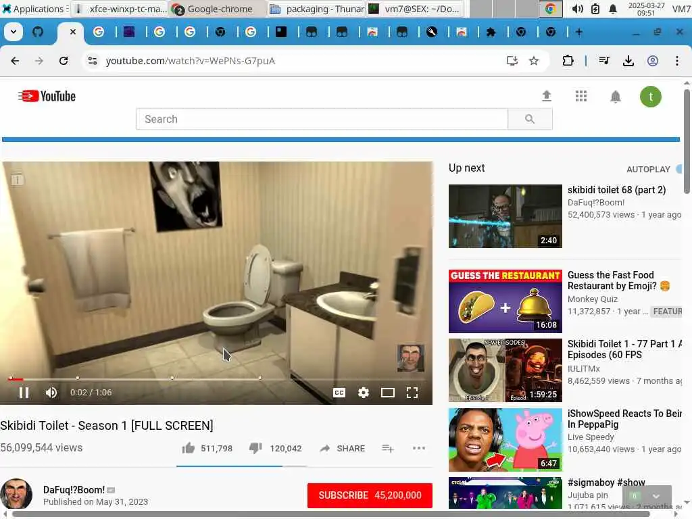
Task: Open DaFuq!?Boom! channel avatar
Action: click(16, 494)
